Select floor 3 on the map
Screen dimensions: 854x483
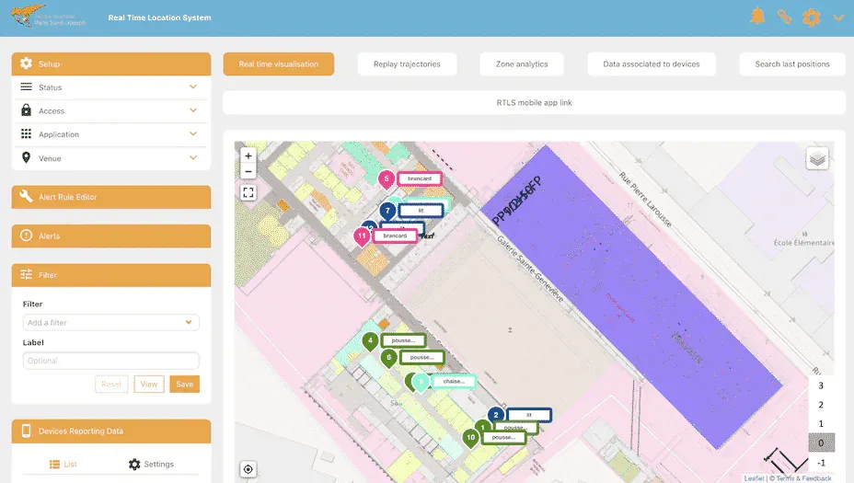pos(821,385)
